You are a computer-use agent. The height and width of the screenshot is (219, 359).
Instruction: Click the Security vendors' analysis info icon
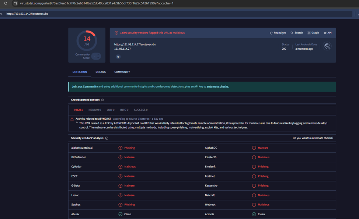[x=107, y=138]
